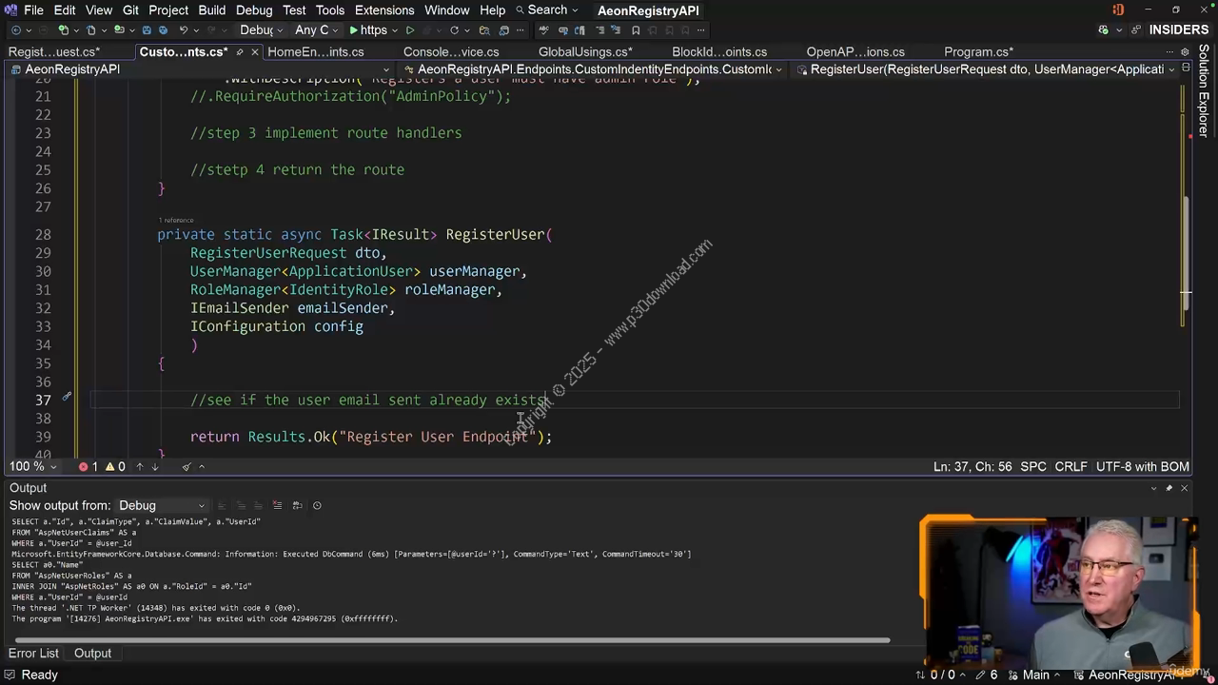This screenshot has width=1218, height=685.
Task: Open the 100 % zoom level dropdown
Action: click(x=32, y=466)
